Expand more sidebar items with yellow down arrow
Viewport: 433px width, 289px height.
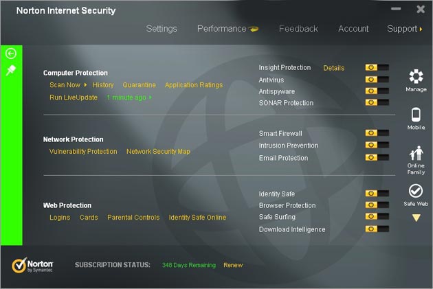pyautogui.click(x=416, y=218)
